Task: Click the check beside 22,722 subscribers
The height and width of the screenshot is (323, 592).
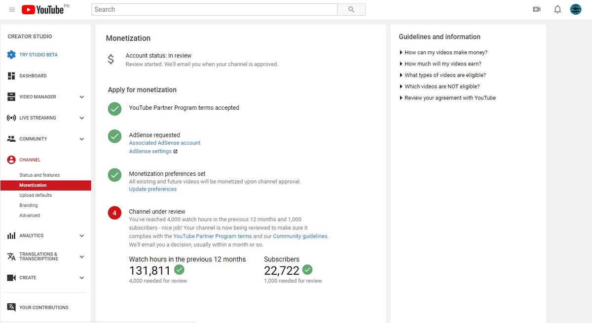Action: [307, 270]
